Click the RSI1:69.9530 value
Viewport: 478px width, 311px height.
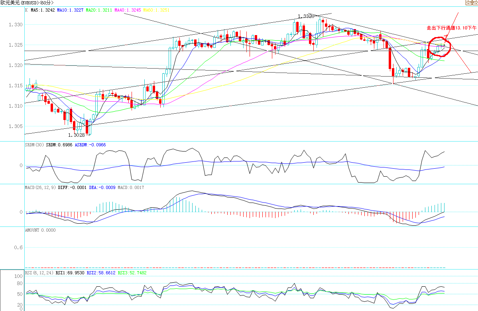click(70, 273)
